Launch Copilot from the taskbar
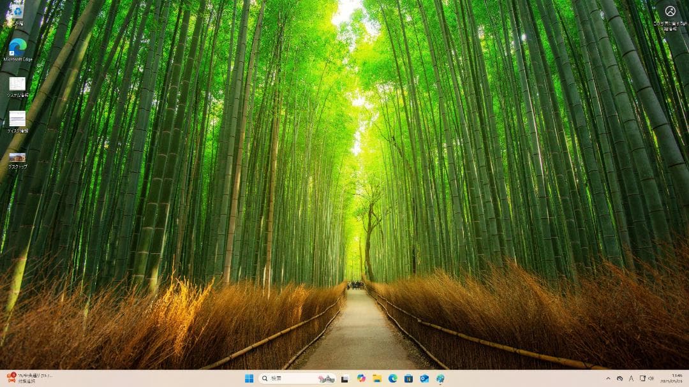 (362, 377)
